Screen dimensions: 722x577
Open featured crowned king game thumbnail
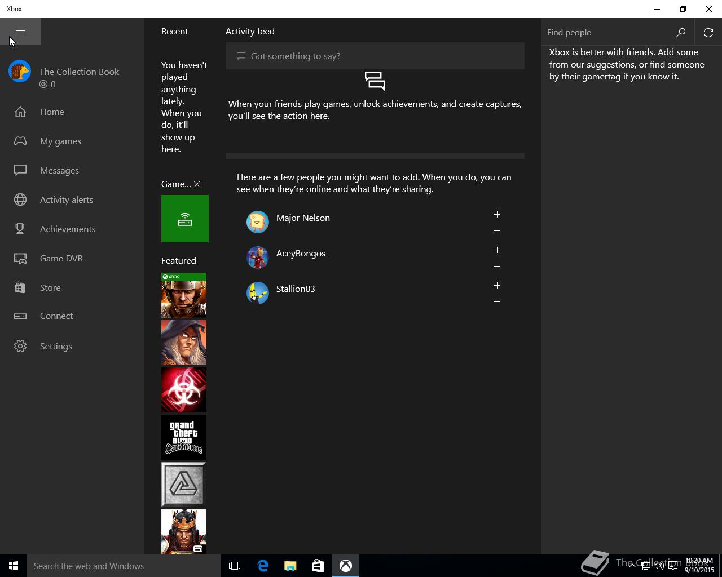(184, 532)
